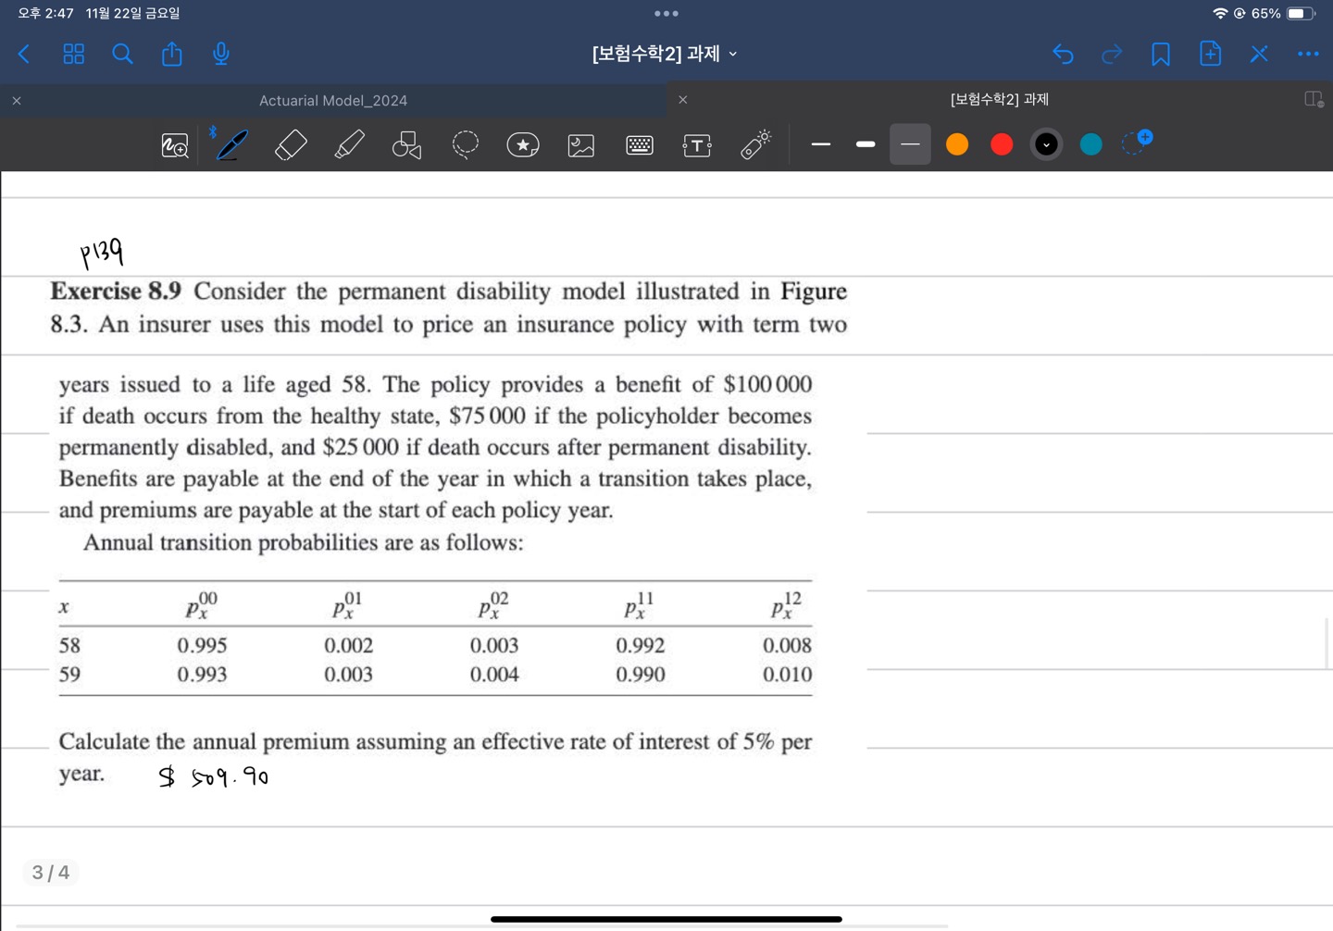Viewport: 1333px width, 931px height.
Task: Choose the thinnest stroke width
Action: click(x=821, y=144)
